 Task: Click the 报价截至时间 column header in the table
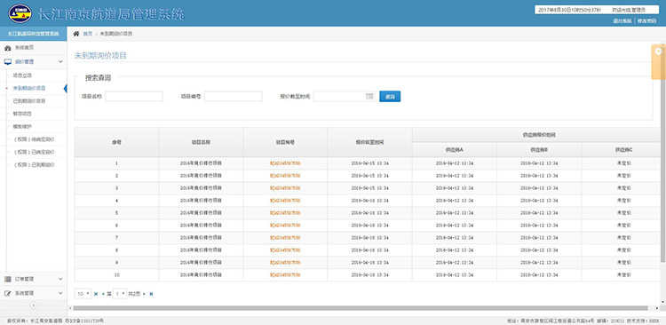point(369,143)
